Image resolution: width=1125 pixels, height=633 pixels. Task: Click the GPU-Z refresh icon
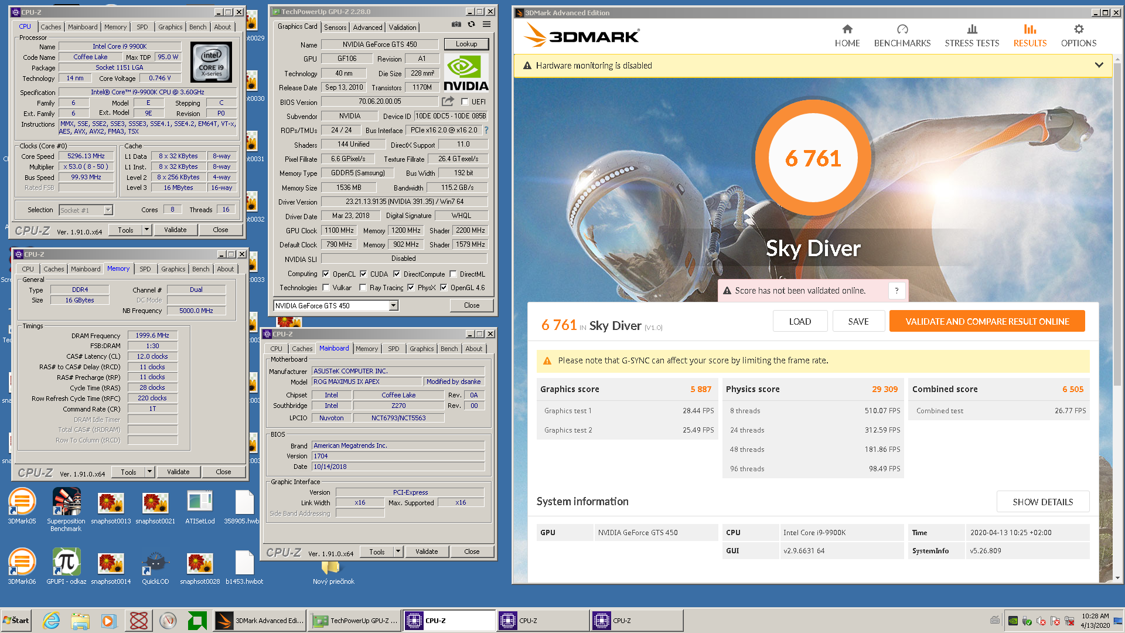pyautogui.click(x=472, y=24)
